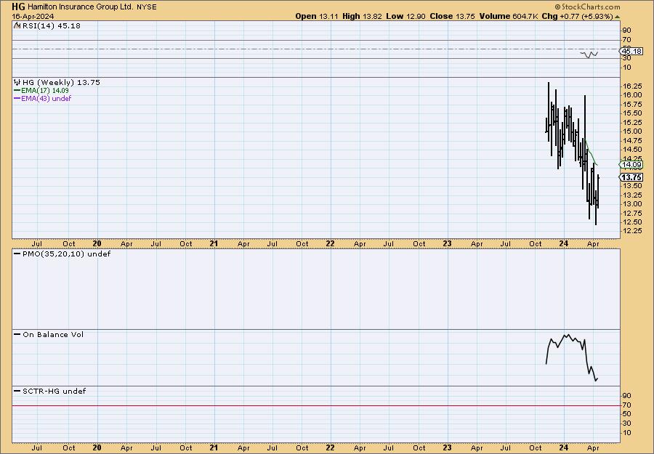Image resolution: width=654 pixels, height=454 pixels.
Task: Click the HG (Weekly) 13.75 legend label
Action: click(x=61, y=82)
